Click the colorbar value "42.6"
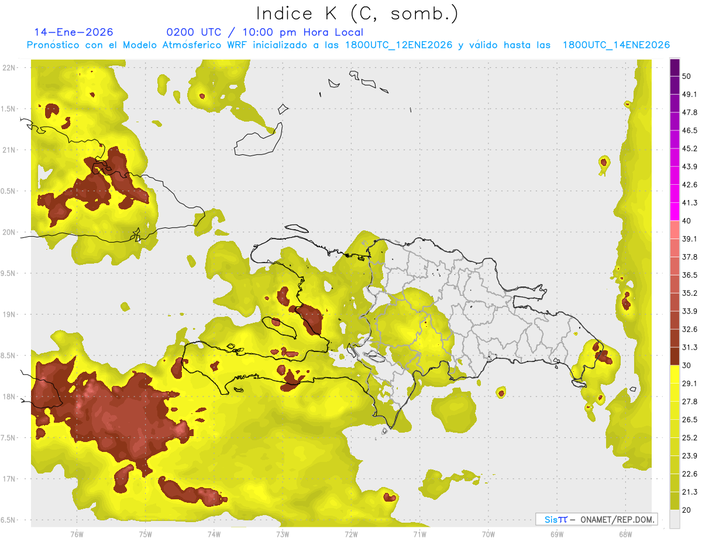 click(690, 185)
